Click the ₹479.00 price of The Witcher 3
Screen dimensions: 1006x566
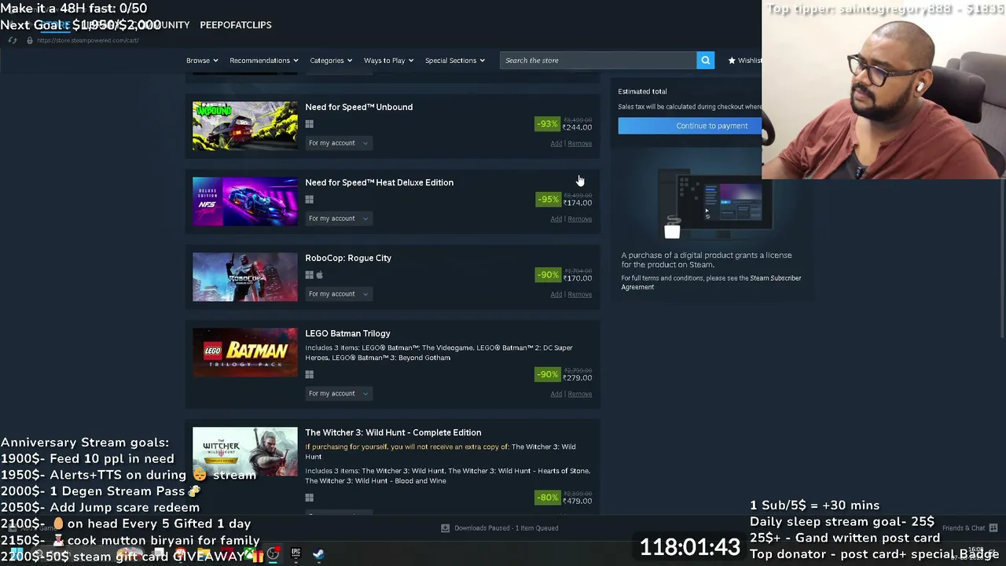point(578,501)
